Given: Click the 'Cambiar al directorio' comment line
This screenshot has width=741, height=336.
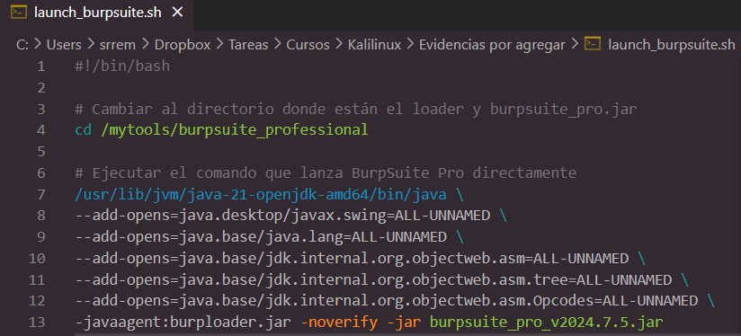Looking at the screenshot, I should (356, 109).
